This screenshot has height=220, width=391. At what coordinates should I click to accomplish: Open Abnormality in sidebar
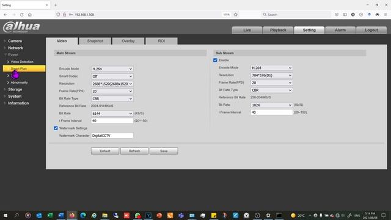coord(19,82)
